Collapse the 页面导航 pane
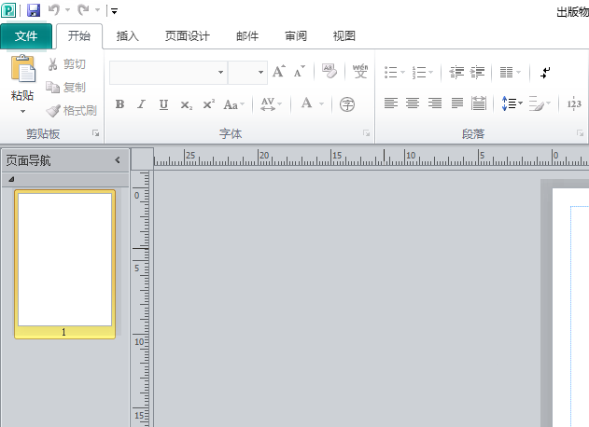 click(x=118, y=160)
